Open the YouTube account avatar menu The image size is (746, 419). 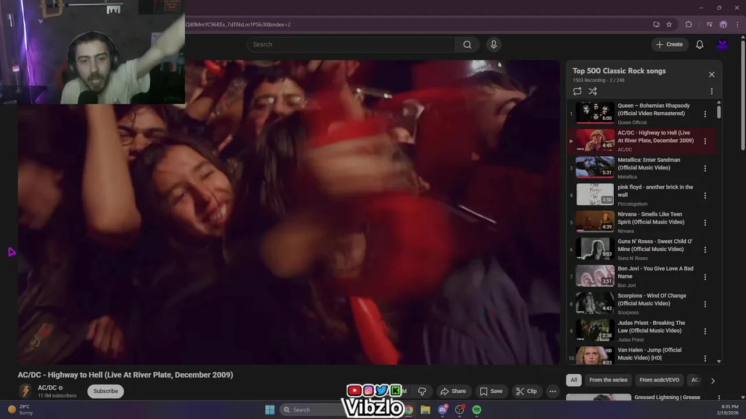[723, 45]
